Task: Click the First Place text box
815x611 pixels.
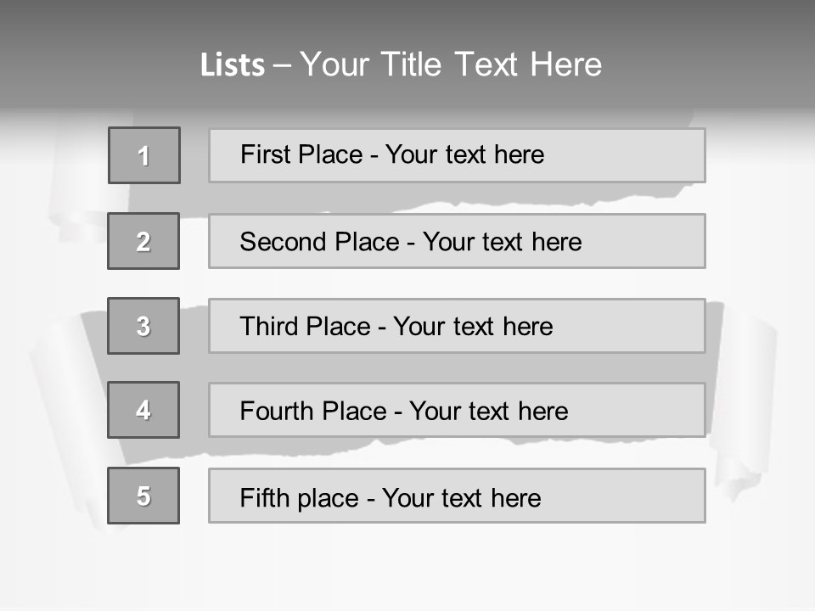Action: point(457,155)
